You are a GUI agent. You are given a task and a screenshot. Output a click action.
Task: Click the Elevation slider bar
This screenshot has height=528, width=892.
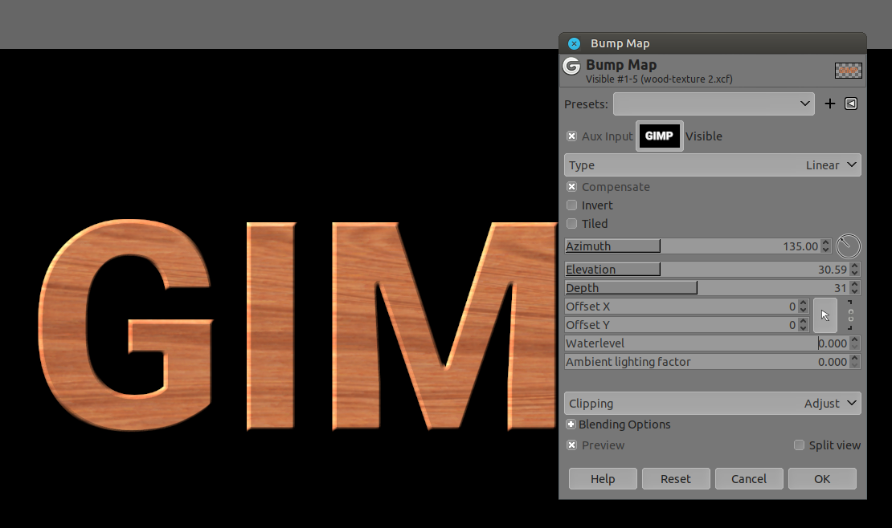point(706,270)
